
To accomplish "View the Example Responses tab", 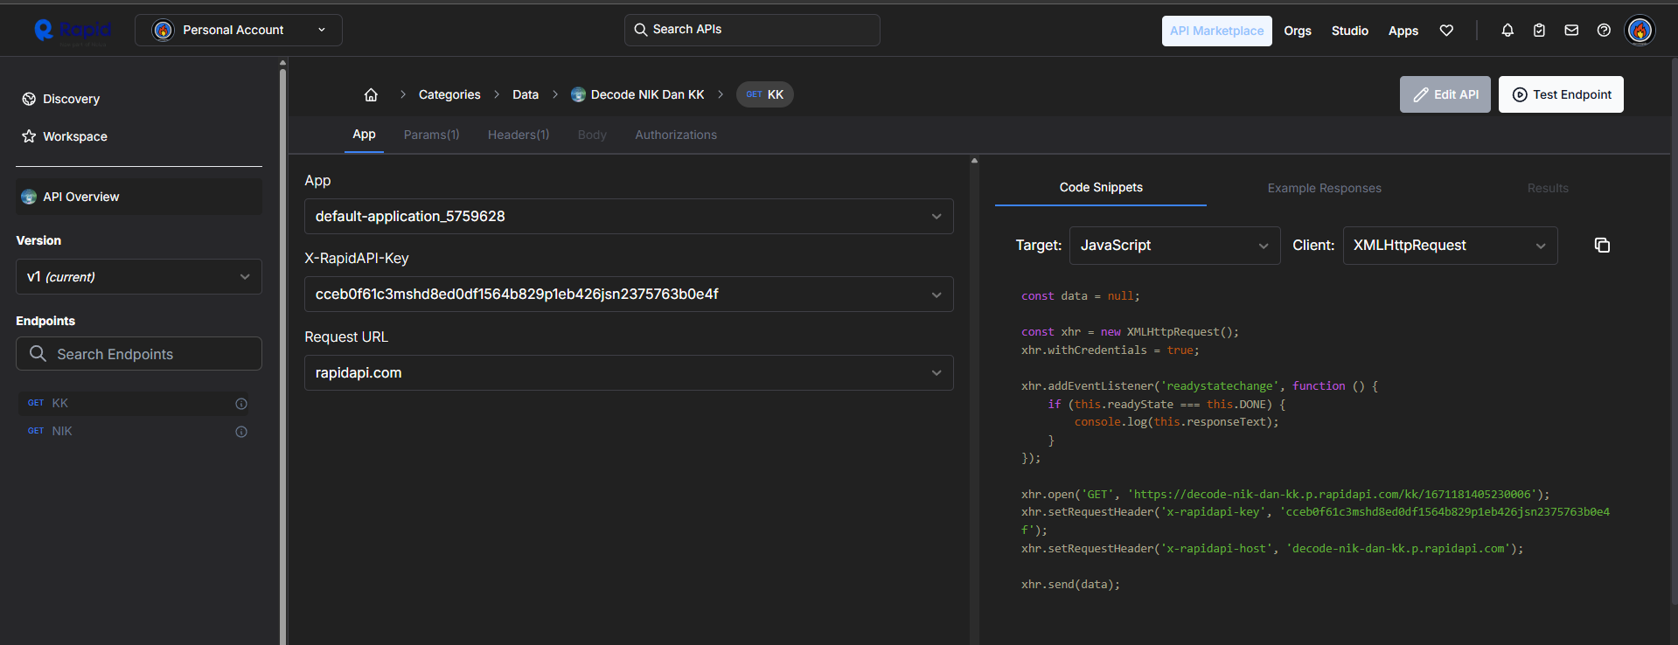I will [x=1324, y=188].
